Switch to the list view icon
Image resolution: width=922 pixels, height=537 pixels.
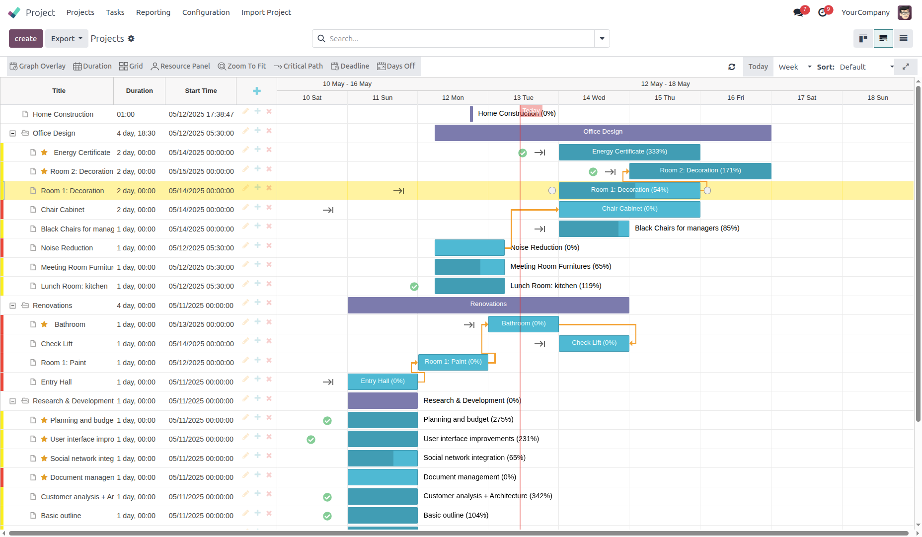coord(903,39)
